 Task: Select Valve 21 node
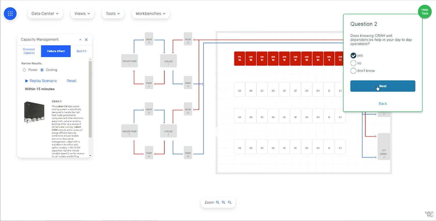[149, 109]
